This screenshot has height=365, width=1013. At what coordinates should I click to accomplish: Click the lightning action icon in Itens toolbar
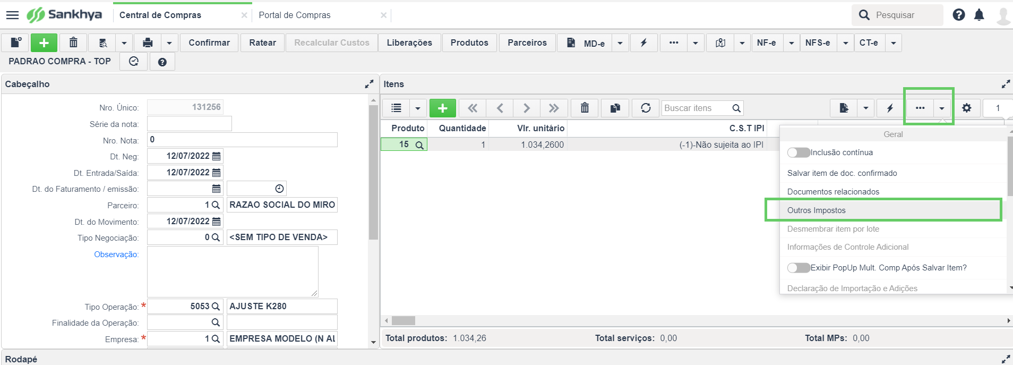point(890,108)
